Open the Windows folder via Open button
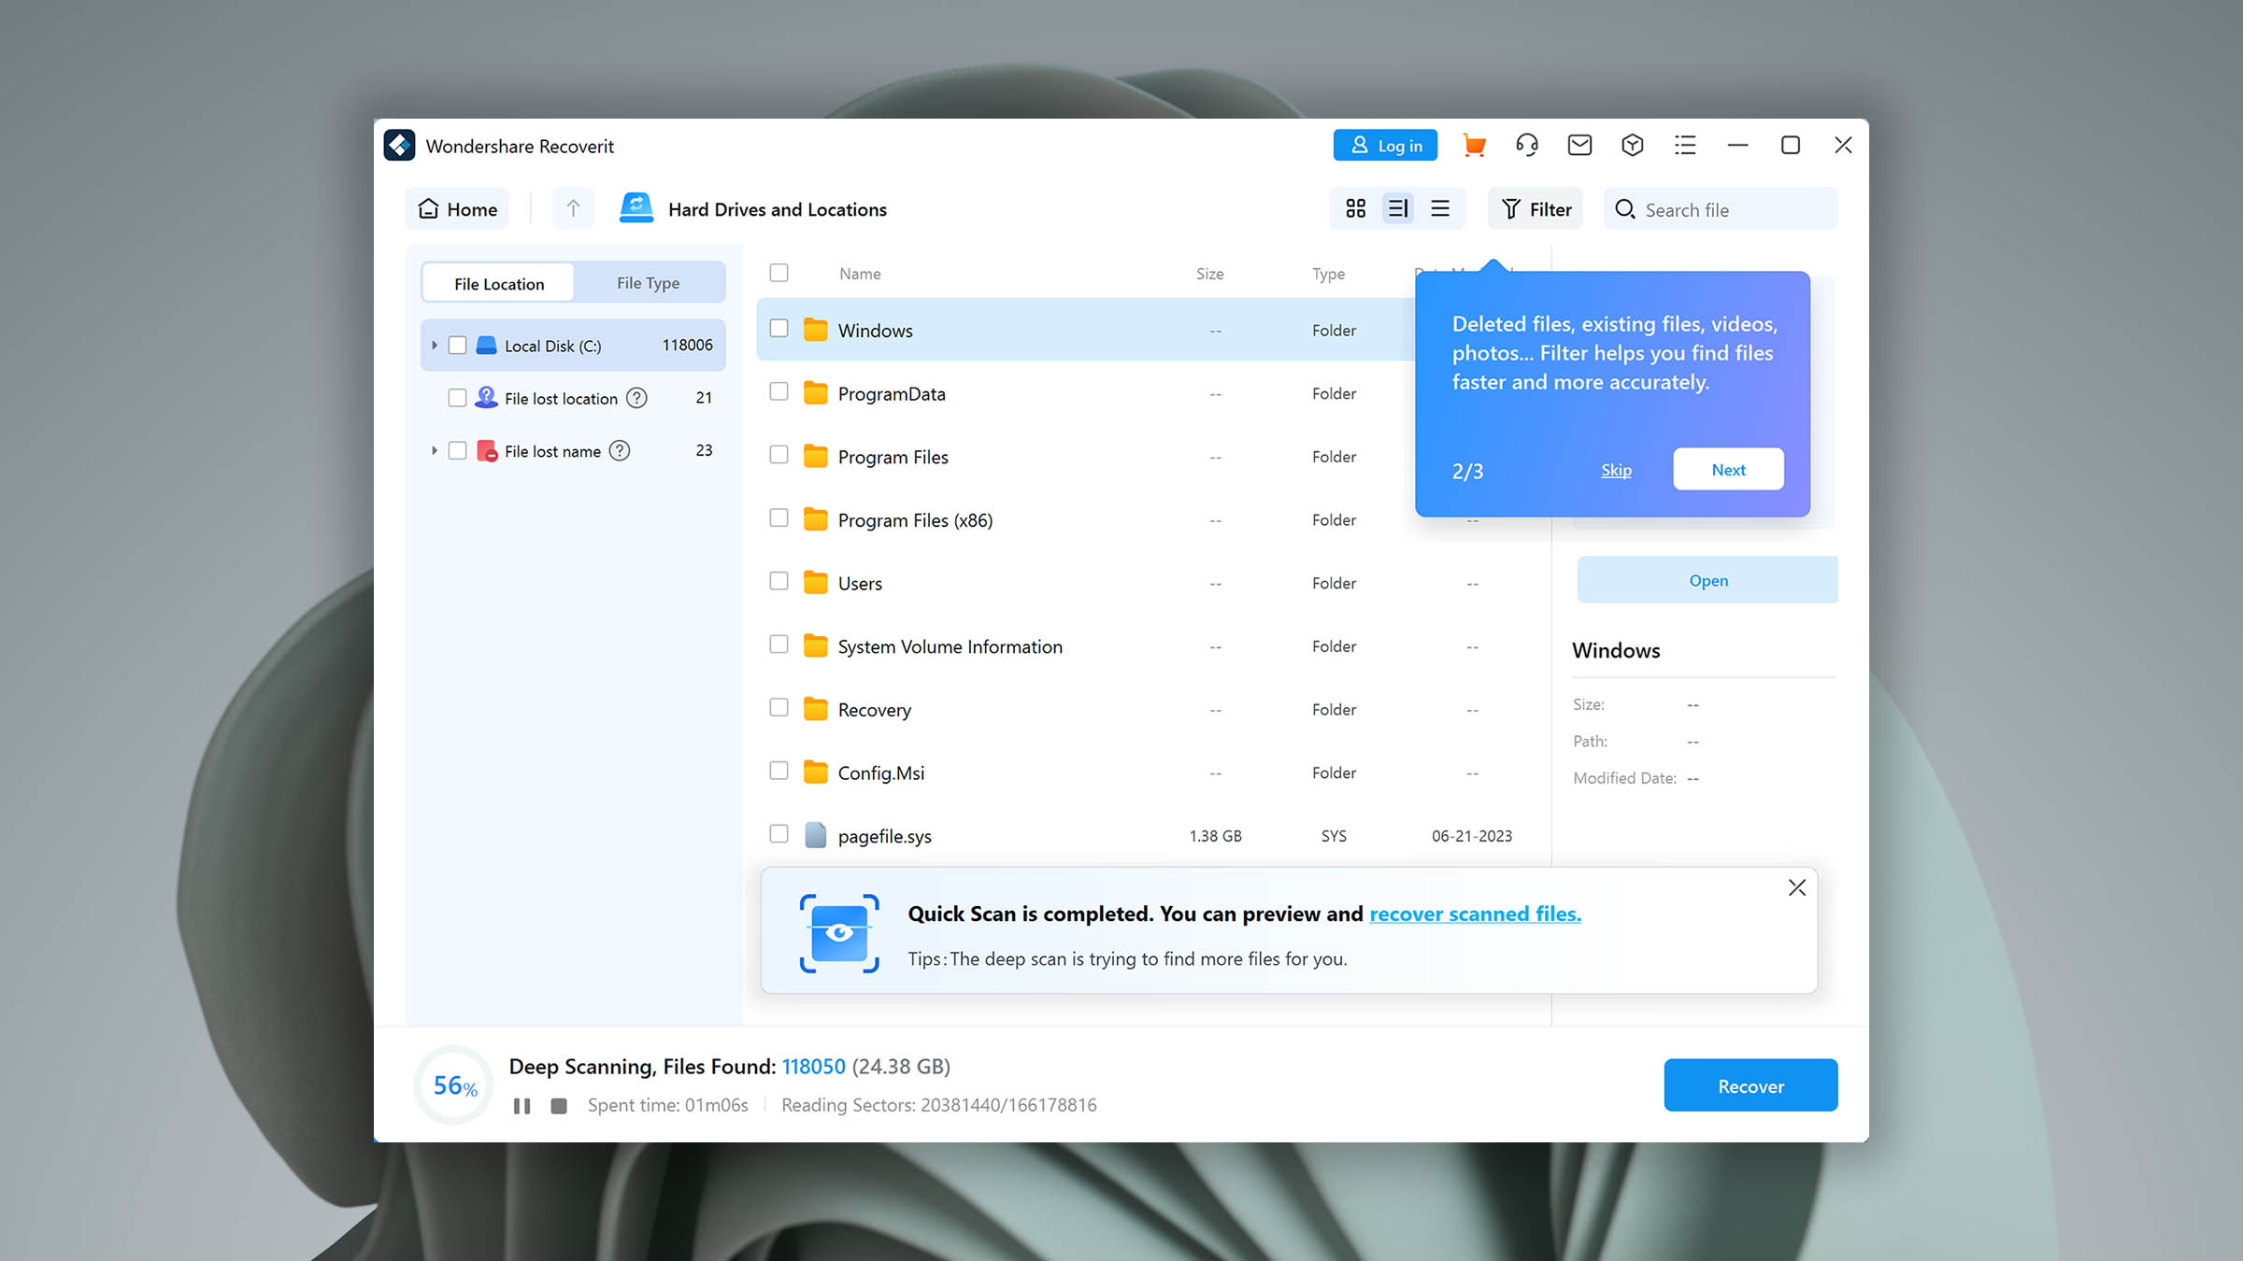 [1707, 580]
